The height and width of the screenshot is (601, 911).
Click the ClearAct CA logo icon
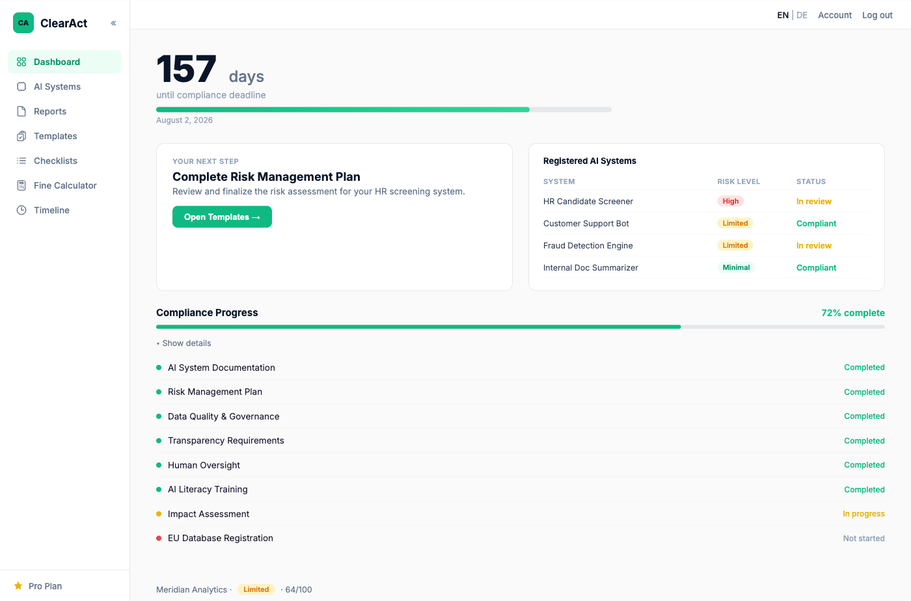pos(23,22)
